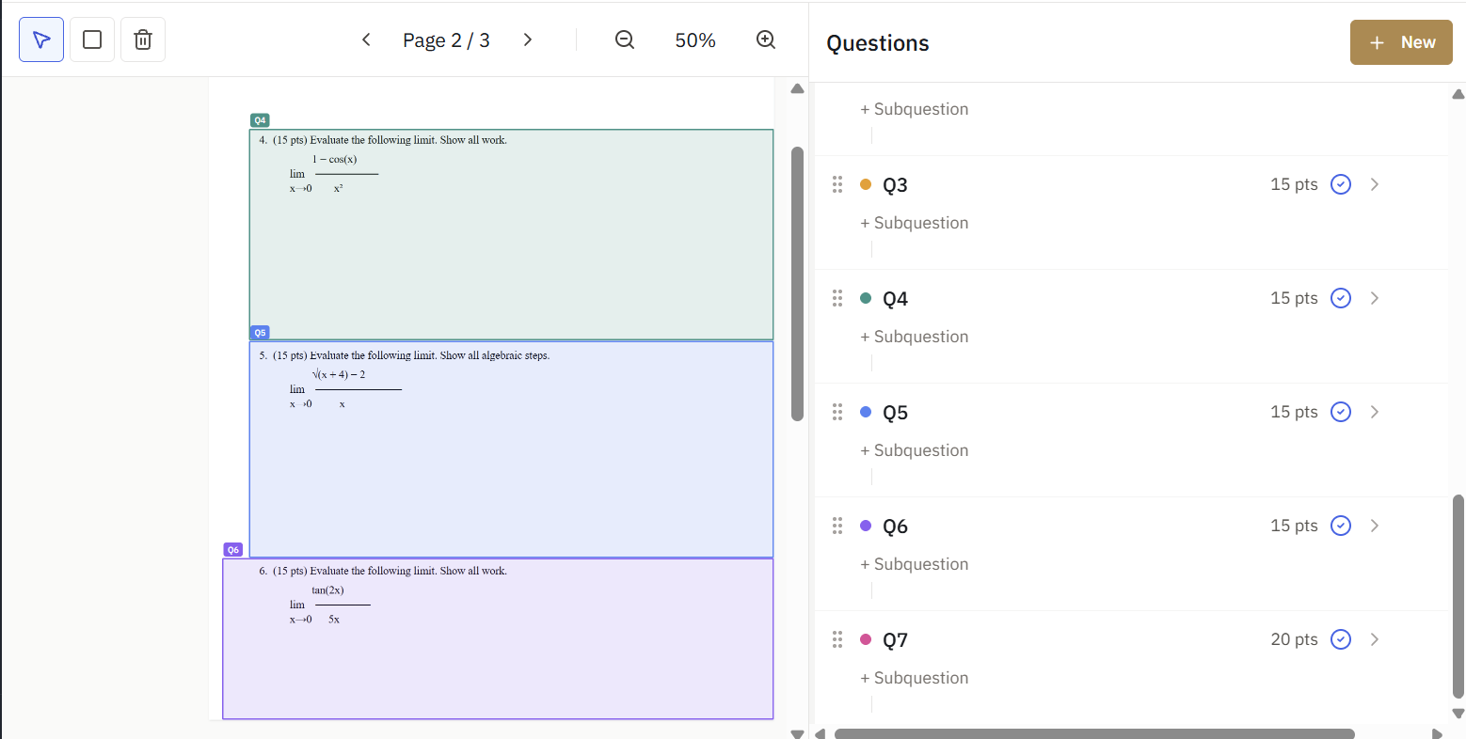Viewport: 1466px width, 739px height.
Task: Grab the Q6 drag handle
Action: (x=837, y=526)
